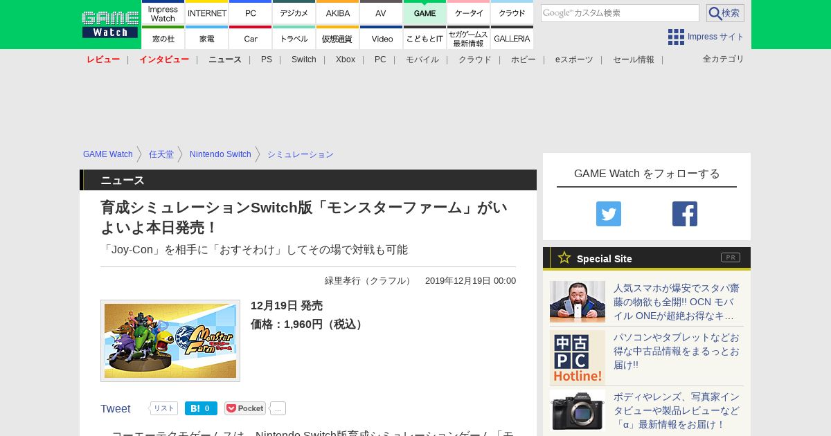Image resolution: width=831 pixels, height=436 pixels.
Task: Open セガゲームス最新情報 tab
Action: tap(469, 38)
